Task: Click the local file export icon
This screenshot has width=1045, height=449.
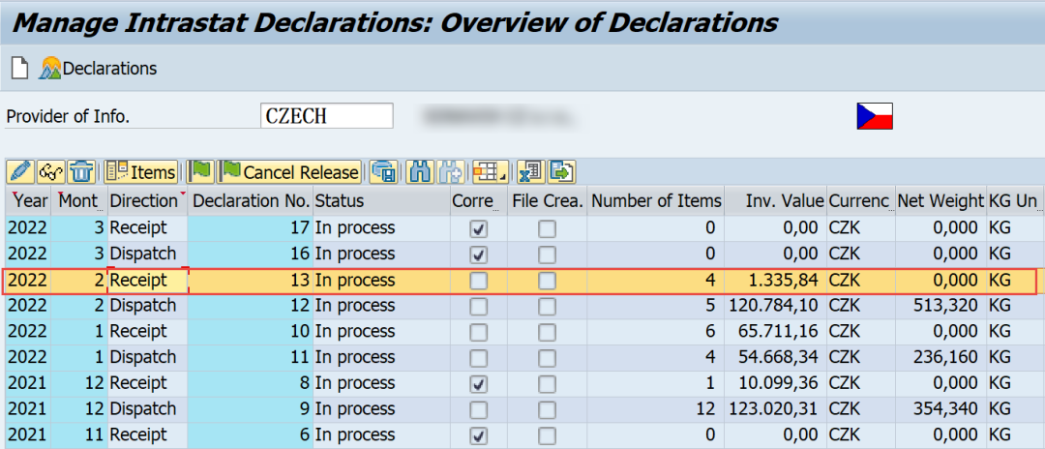Action: pos(562,172)
